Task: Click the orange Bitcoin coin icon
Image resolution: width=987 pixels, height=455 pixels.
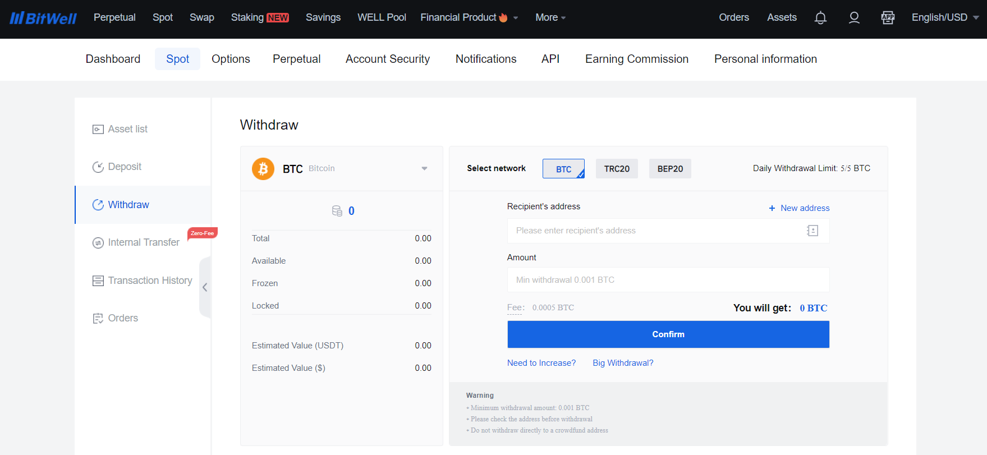Action: [x=263, y=169]
